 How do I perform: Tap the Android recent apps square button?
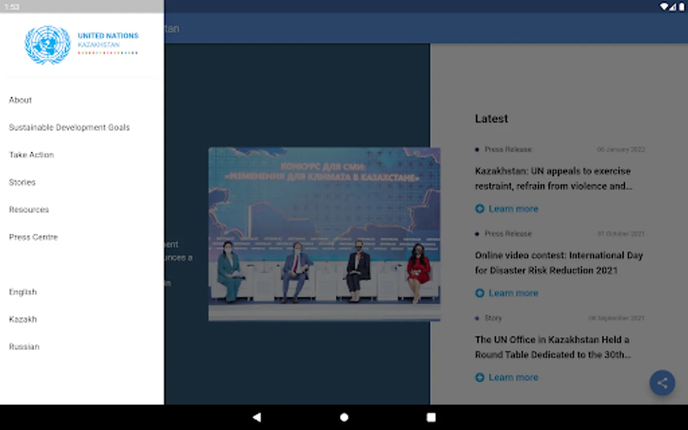point(431,417)
